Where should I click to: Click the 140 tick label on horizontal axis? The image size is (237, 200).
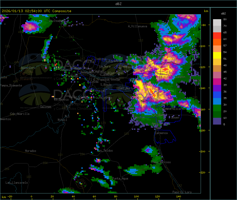[179, 197]
